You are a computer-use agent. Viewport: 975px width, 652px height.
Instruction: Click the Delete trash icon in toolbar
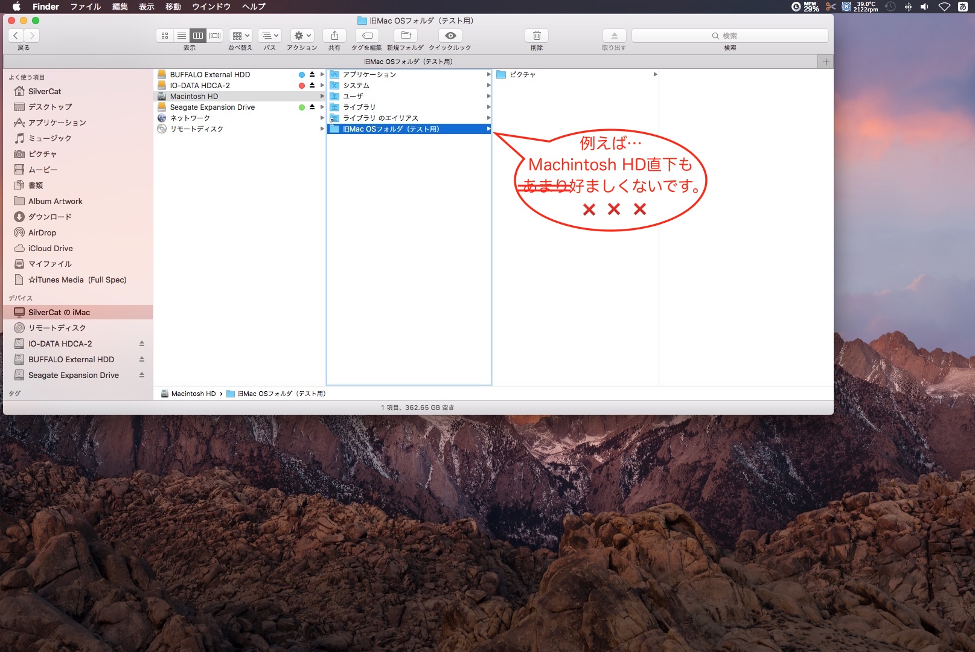click(x=537, y=36)
